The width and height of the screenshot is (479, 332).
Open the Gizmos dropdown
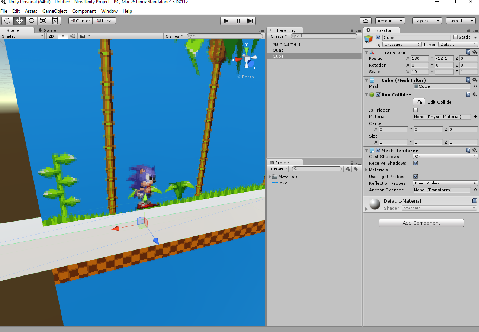(174, 36)
